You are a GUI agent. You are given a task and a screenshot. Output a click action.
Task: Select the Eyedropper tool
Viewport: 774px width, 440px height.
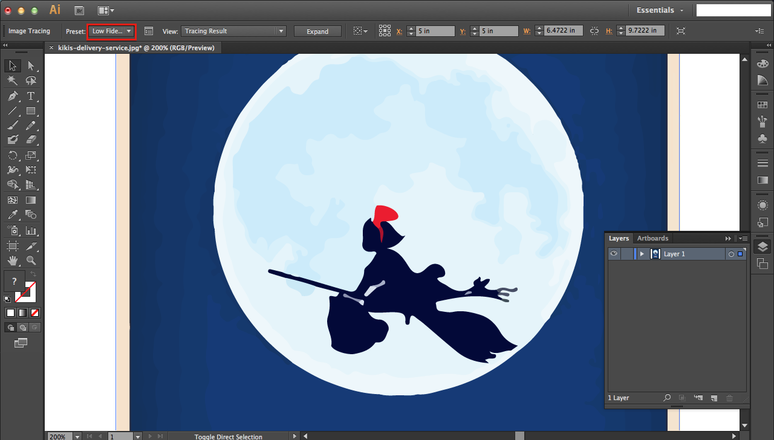tap(13, 215)
